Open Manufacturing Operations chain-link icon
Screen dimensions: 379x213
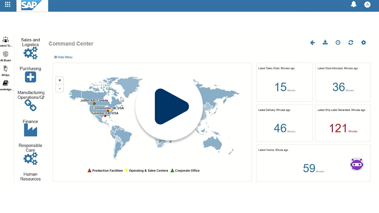[x=31, y=105]
